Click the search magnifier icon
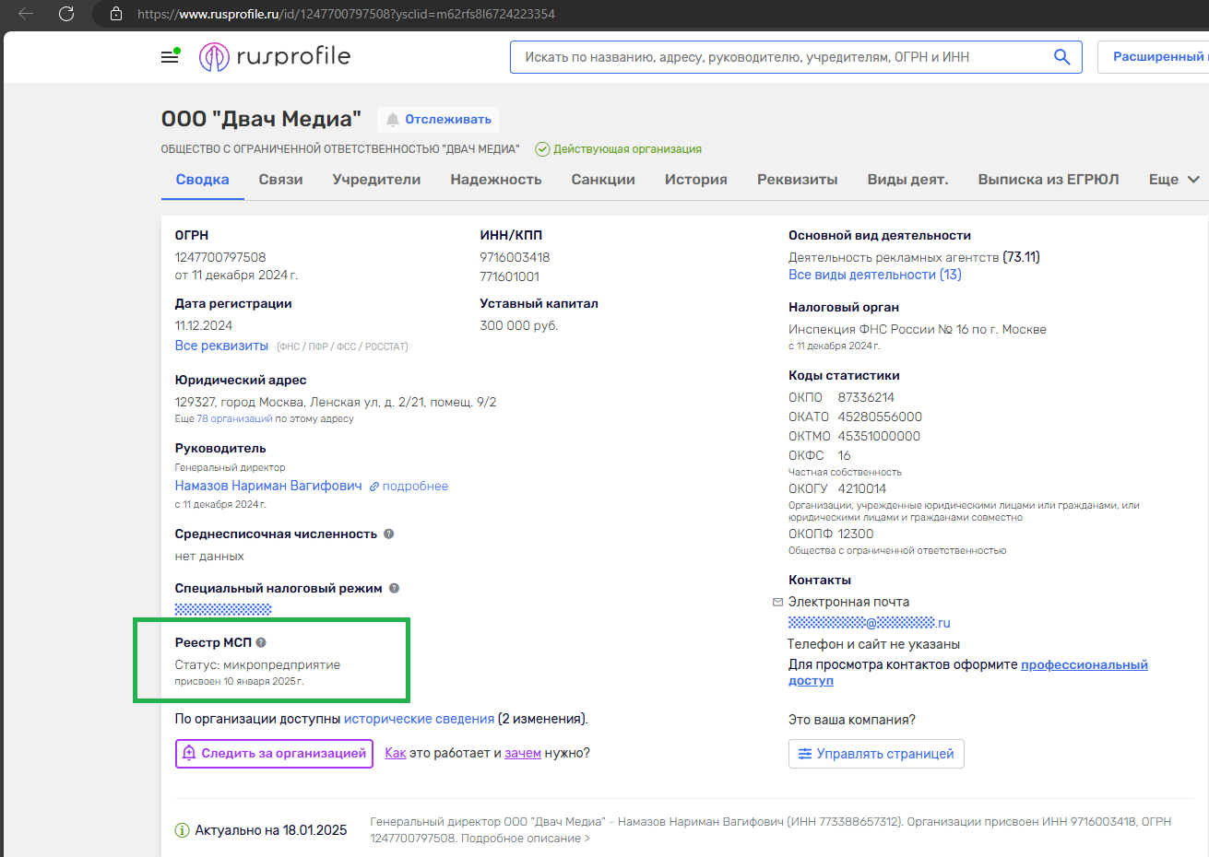 (x=1061, y=57)
